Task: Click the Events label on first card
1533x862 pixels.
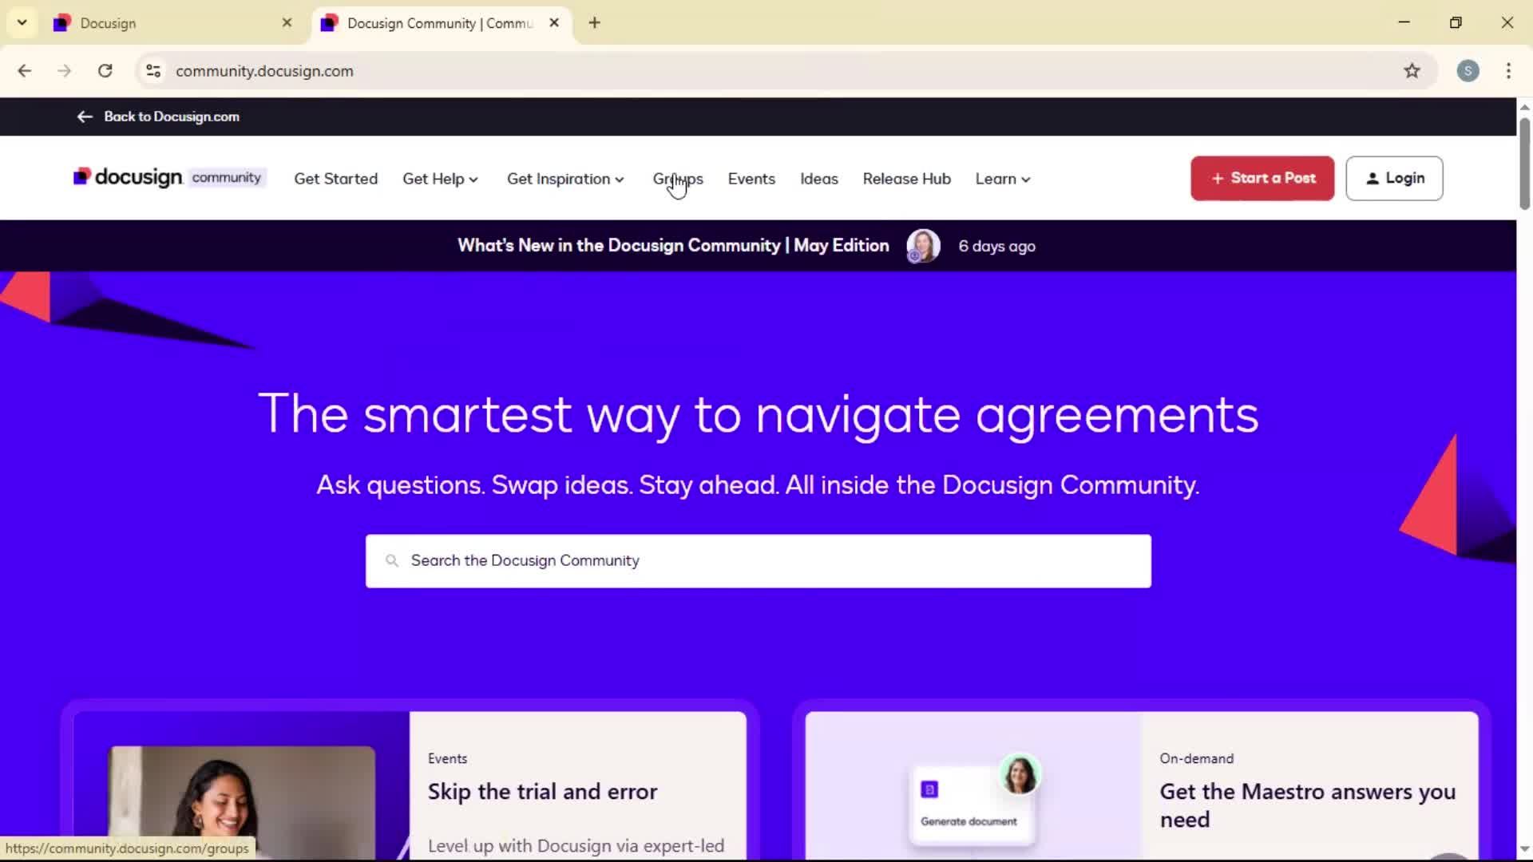Action: tap(447, 758)
